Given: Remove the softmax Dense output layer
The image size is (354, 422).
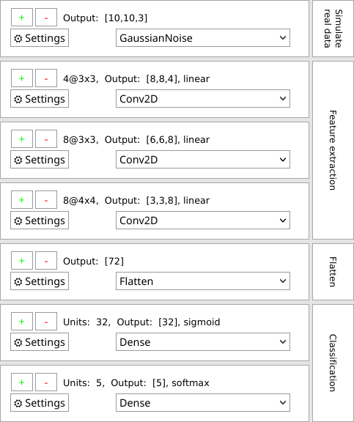Looking at the screenshot, I should point(46,382).
